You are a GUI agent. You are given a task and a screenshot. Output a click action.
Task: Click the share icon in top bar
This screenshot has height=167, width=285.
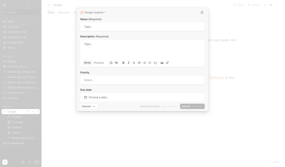[265, 5]
